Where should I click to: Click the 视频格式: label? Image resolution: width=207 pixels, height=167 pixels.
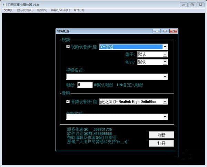click(75, 70)
